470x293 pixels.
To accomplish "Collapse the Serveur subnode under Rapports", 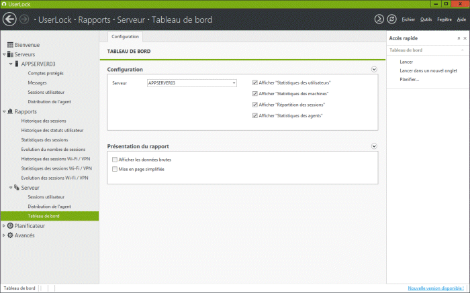I will click(x=11, y=188).
